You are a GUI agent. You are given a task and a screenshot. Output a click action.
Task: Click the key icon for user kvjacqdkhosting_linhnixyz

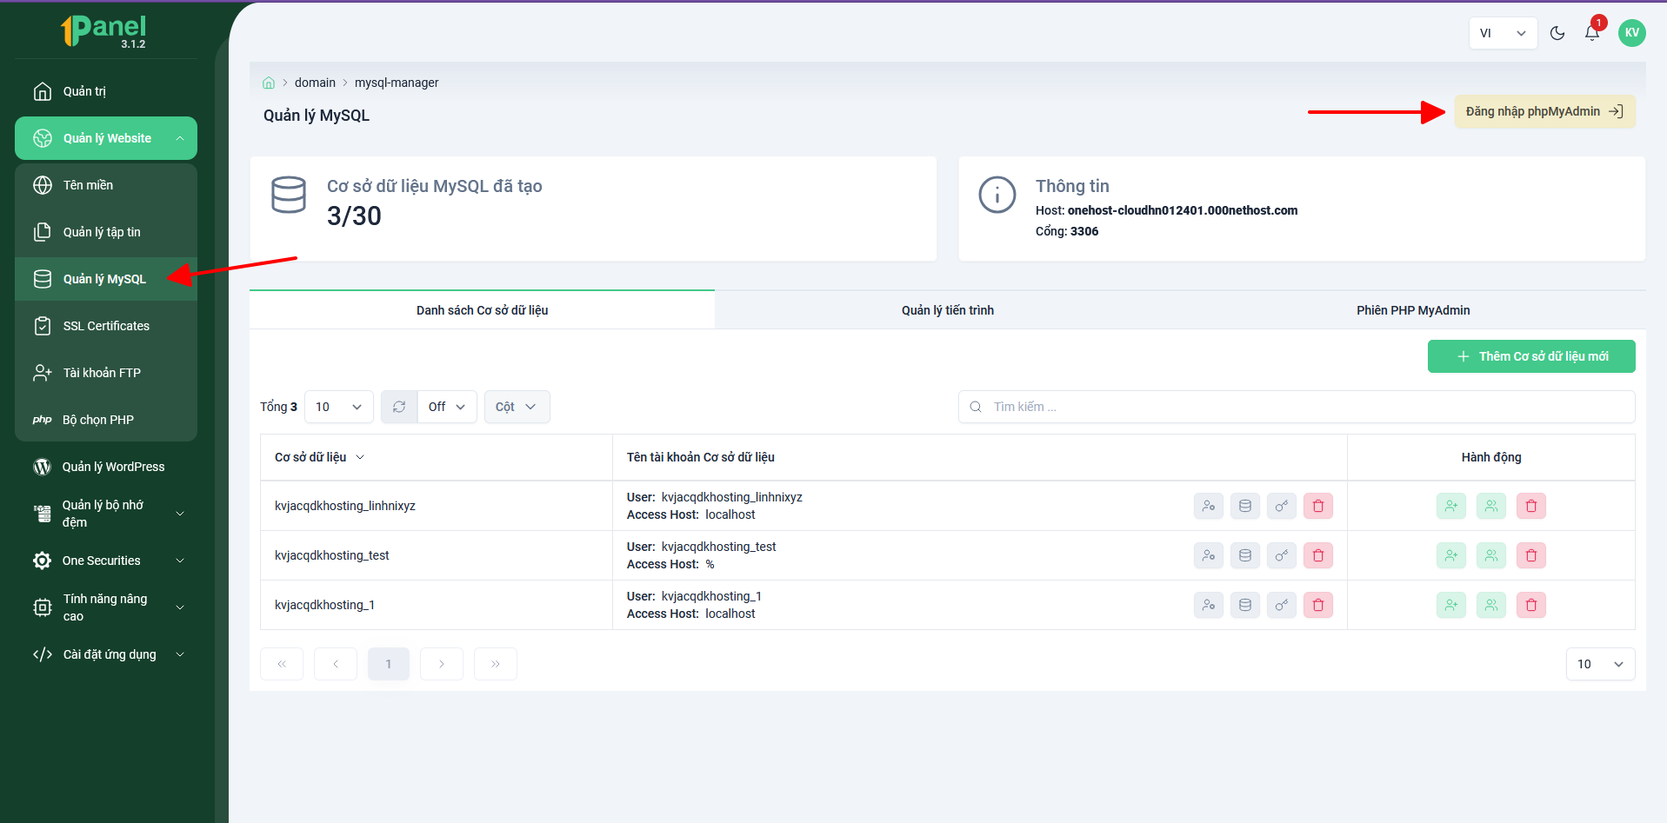[1282, 506]
